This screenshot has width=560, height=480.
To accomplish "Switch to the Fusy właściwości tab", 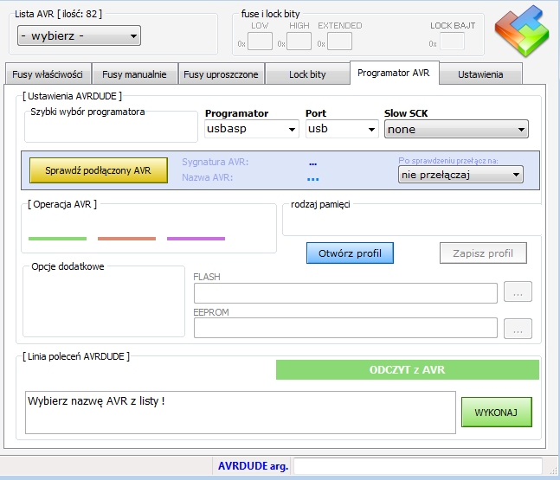I will (48, 74).
